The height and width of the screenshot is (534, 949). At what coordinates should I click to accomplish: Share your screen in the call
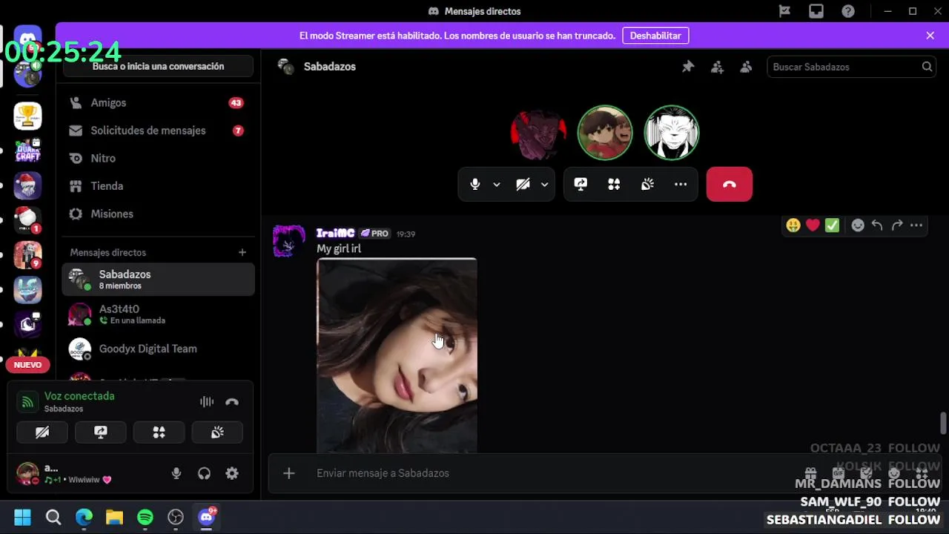coord(581,185)
